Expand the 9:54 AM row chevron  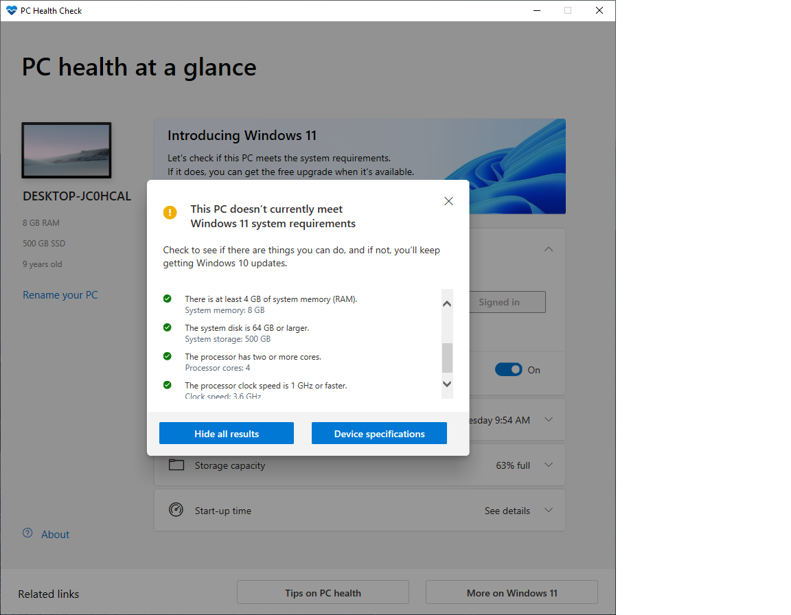tap(549, 419)
